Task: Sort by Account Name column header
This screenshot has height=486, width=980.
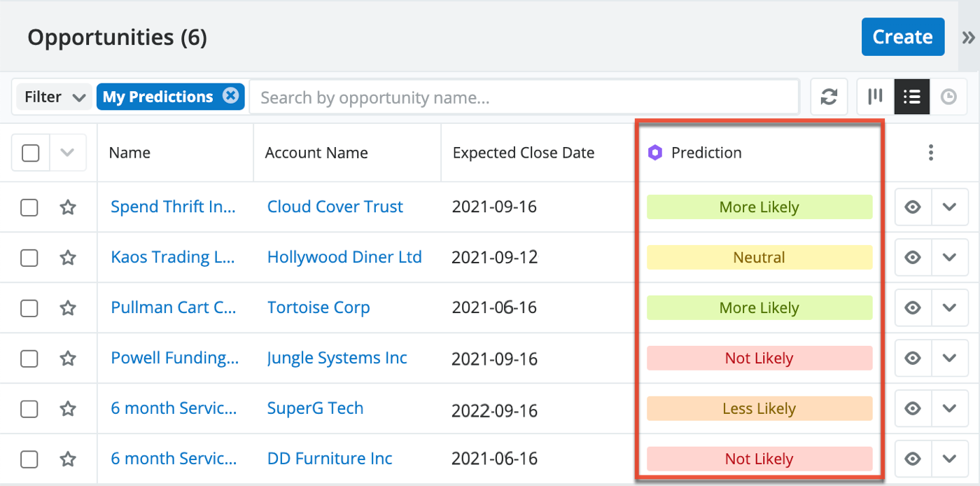Action: pyautogui.click(x=316, y=153)
